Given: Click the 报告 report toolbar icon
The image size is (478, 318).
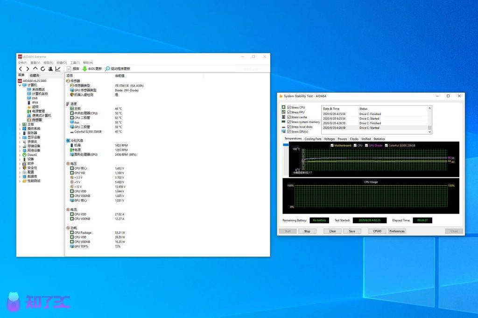Looking at the screenshot, I should coord(73,69).
